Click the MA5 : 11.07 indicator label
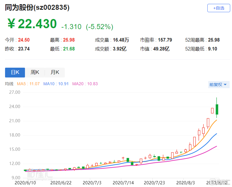Viewport: 232px width, 187px height. click(28, 84)
